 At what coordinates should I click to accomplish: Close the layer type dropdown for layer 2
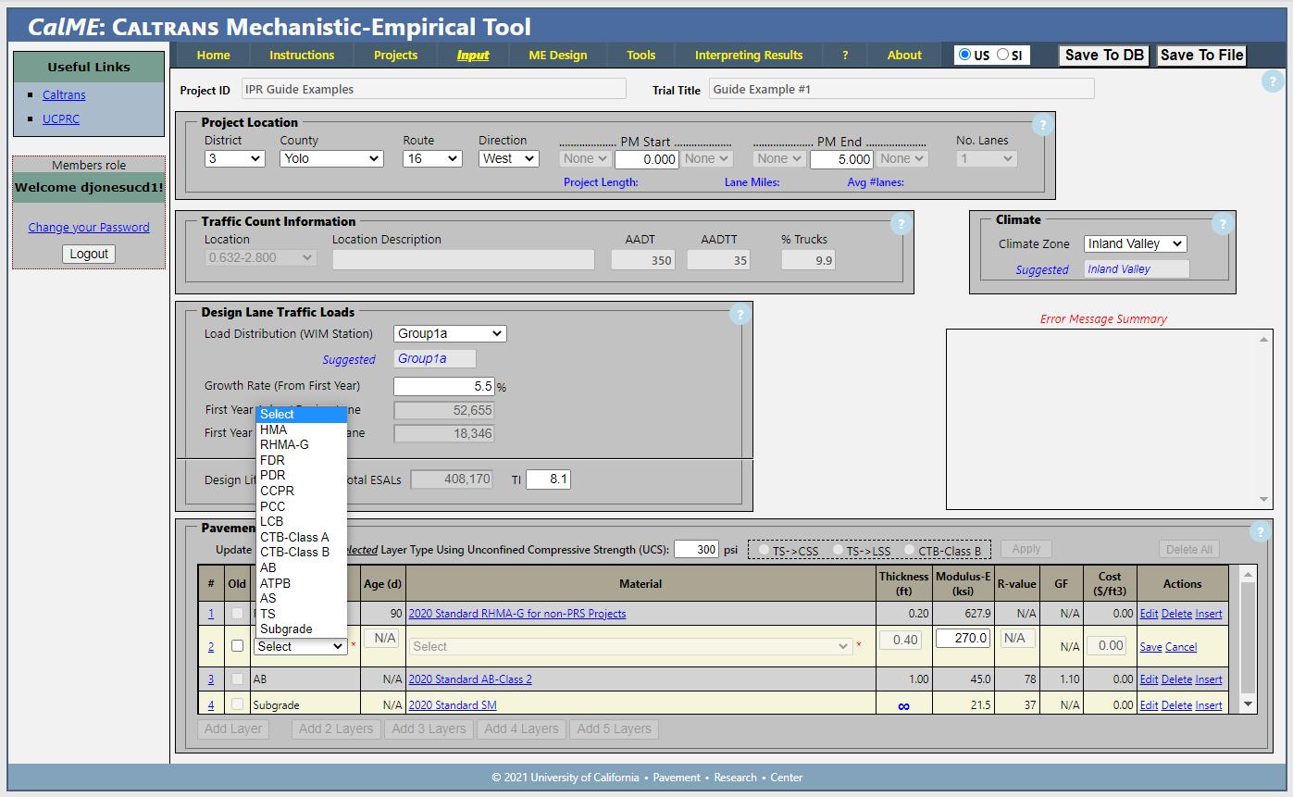[x=301, y=646]
